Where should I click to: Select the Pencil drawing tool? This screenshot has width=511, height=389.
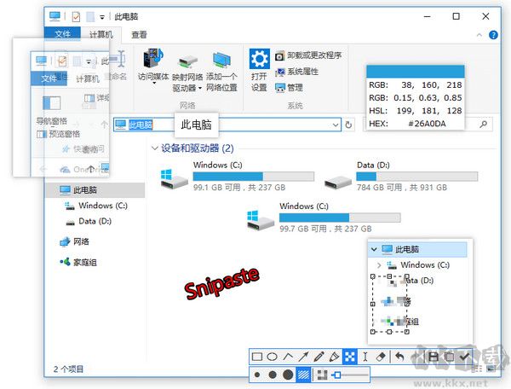(x=319, y=357)
